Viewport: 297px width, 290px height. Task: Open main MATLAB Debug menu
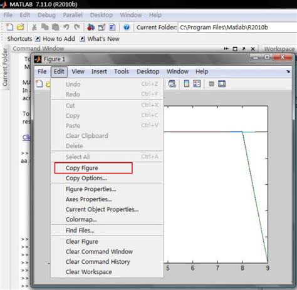tap(46, 15)
